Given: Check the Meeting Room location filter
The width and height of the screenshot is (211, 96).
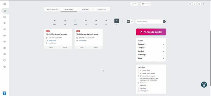Looking at the screenshot, I should coord(138,91).
